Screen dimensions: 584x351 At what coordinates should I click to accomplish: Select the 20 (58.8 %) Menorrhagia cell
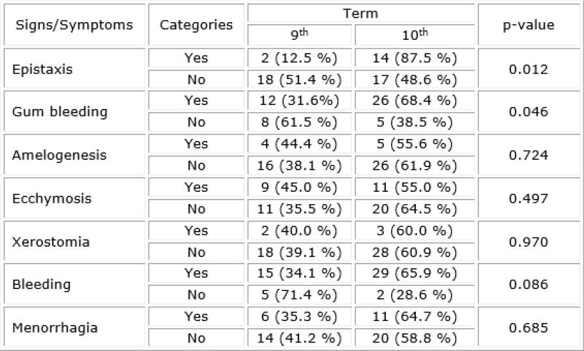tap(415, 338)
